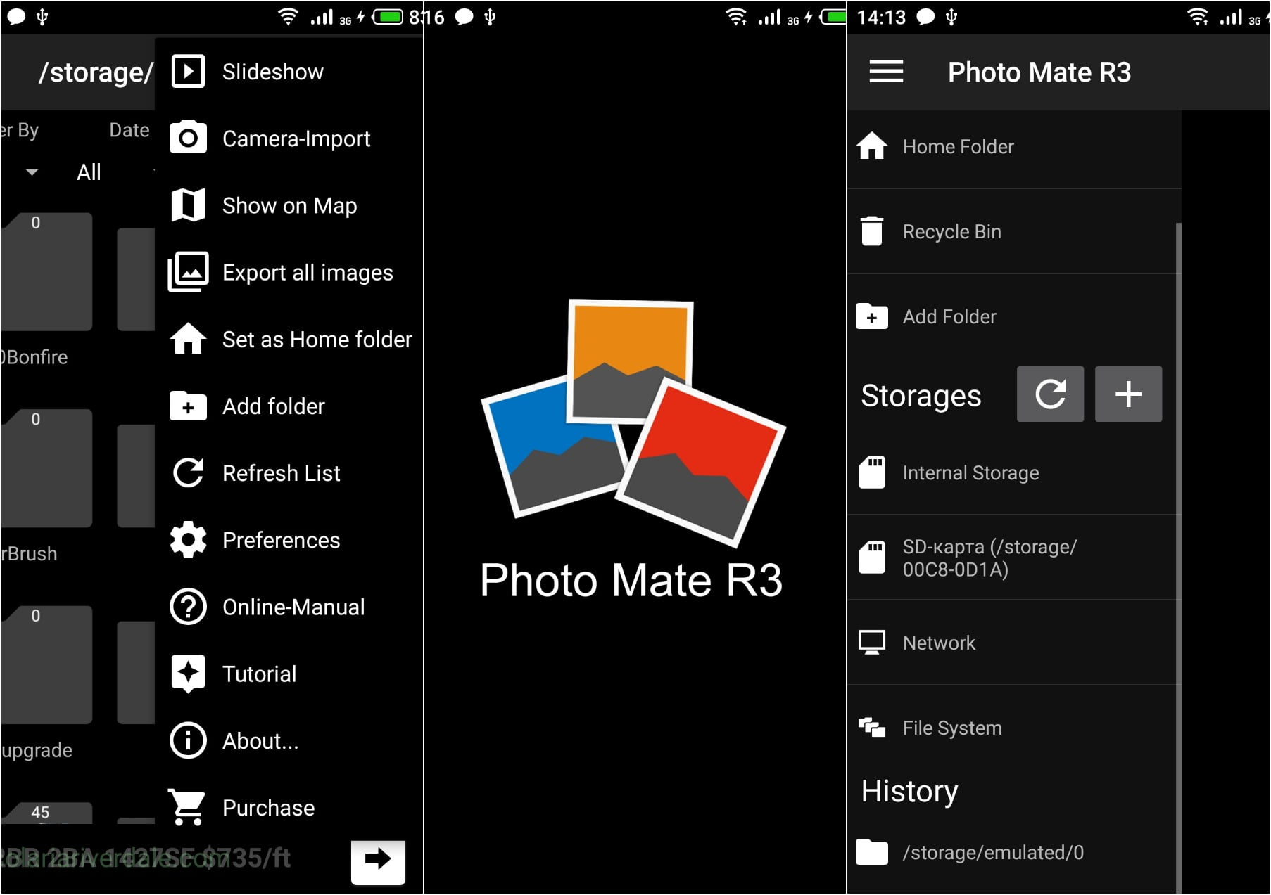Refresh storages with the reload button
Viewport: 1271px width, 895px height.
(x=1050, y=394)
